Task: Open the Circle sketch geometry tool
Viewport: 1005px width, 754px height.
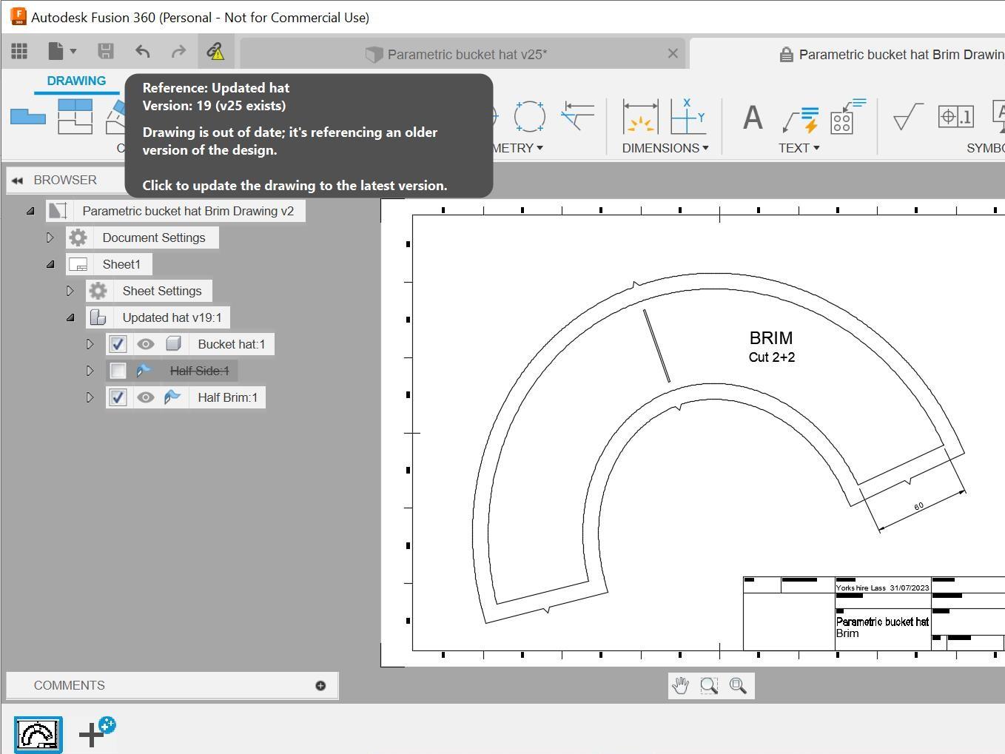Action: coord(530,117)
